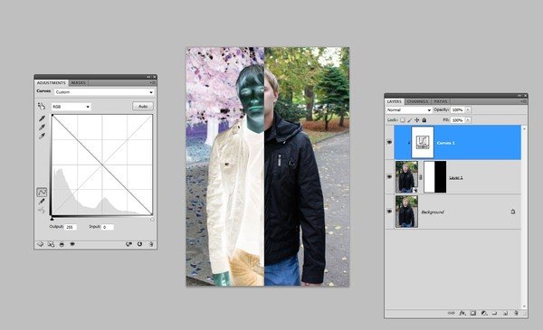This screenshot has height=330, width=543.
Task: Toggle lock transparent pixels
Action: 403,120
